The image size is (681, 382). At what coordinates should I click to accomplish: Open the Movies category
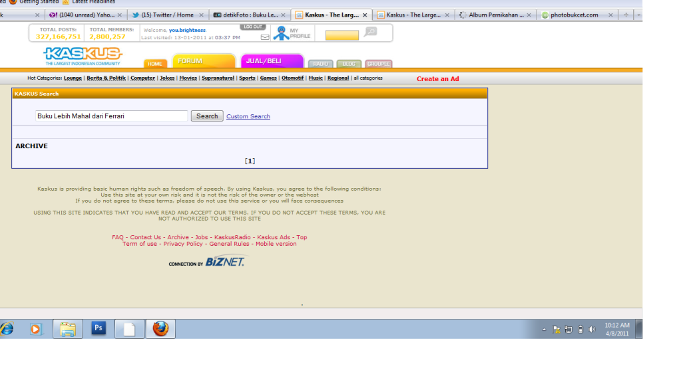(x=188, y=78)
